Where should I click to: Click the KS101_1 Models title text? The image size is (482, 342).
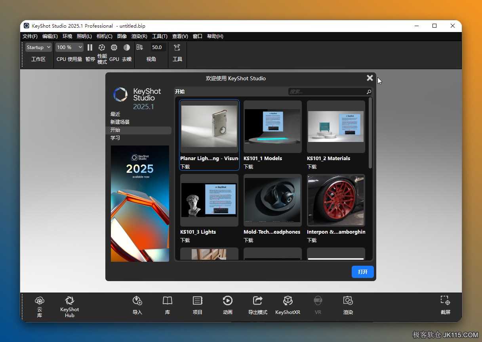pyautogui.click(x=263, y=158)
